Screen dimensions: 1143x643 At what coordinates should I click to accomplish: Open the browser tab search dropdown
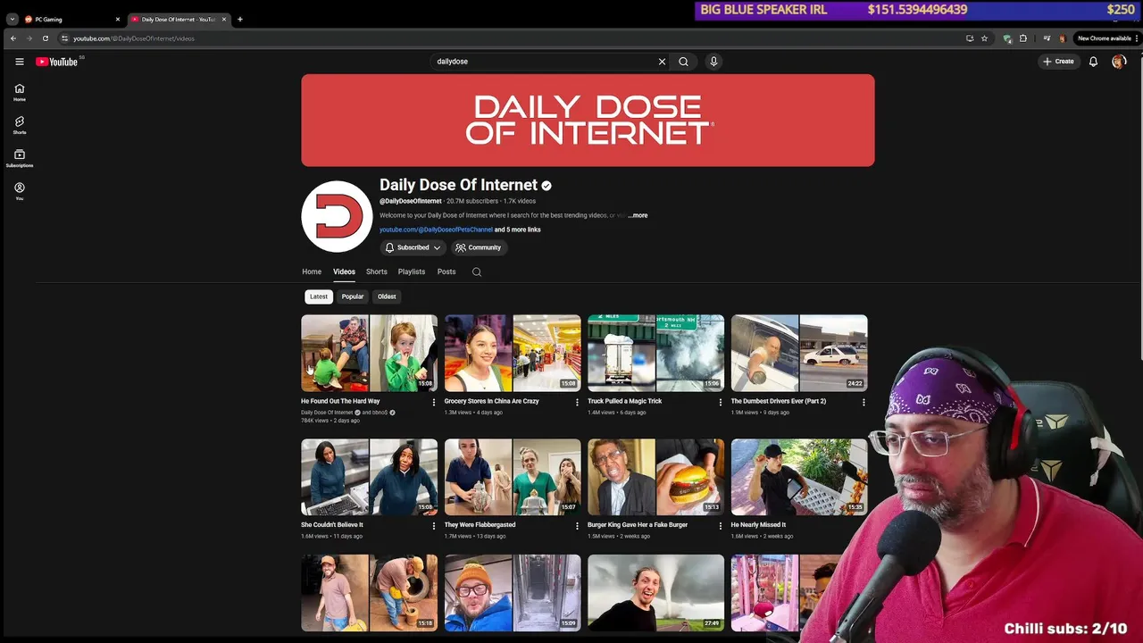coord(12,19)
